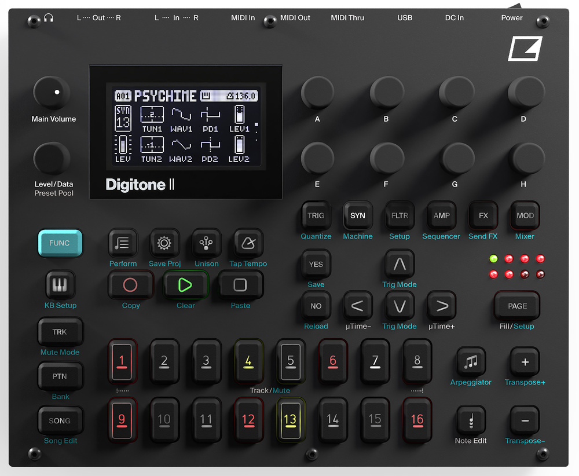Viewport: 579px width, 476px height.
Task: Hold the cyan FUNC button
Action: pyautogui.click(x=60, y=243)
